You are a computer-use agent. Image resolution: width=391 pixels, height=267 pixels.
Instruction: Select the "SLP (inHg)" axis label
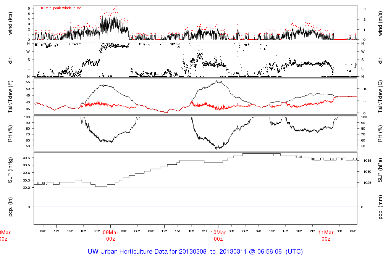pyautogui.click(x=10, y=170)
